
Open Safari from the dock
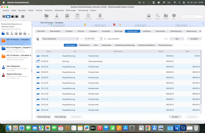pos(22,128)
